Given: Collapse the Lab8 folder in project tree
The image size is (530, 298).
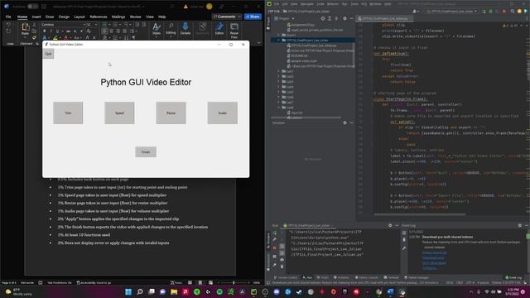Looking at the screenshot, I should coord(279,108).
